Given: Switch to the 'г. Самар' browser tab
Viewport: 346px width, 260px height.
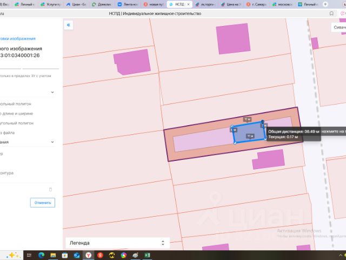Looking at the screenshot, I should click(257, 4).
